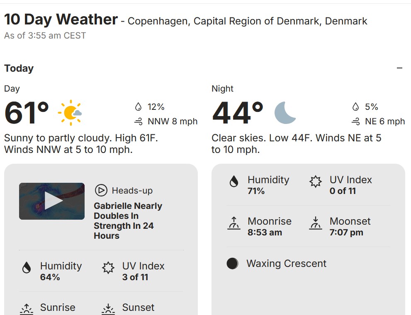Click the day UV Index sun icon
The width and height of the screenshot is (411, 315).
tap(108, 268)
